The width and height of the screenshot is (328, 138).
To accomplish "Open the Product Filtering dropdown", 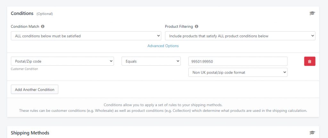I will click(240, 36).
